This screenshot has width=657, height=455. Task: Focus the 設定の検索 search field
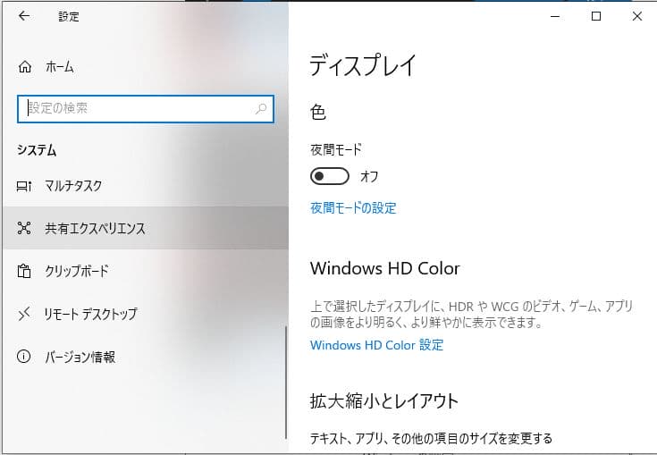click(x=146, y=109)
